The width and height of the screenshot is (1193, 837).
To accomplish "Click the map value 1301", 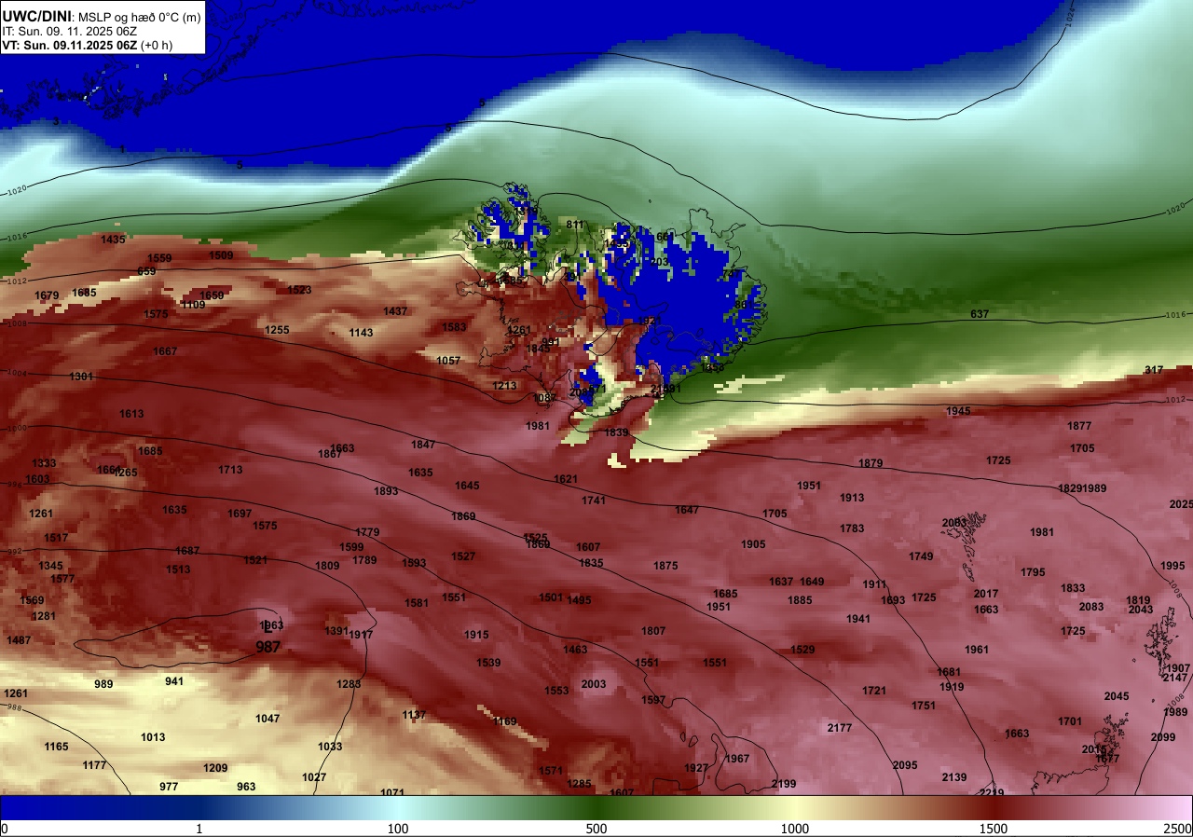I will tap(81, 377).
